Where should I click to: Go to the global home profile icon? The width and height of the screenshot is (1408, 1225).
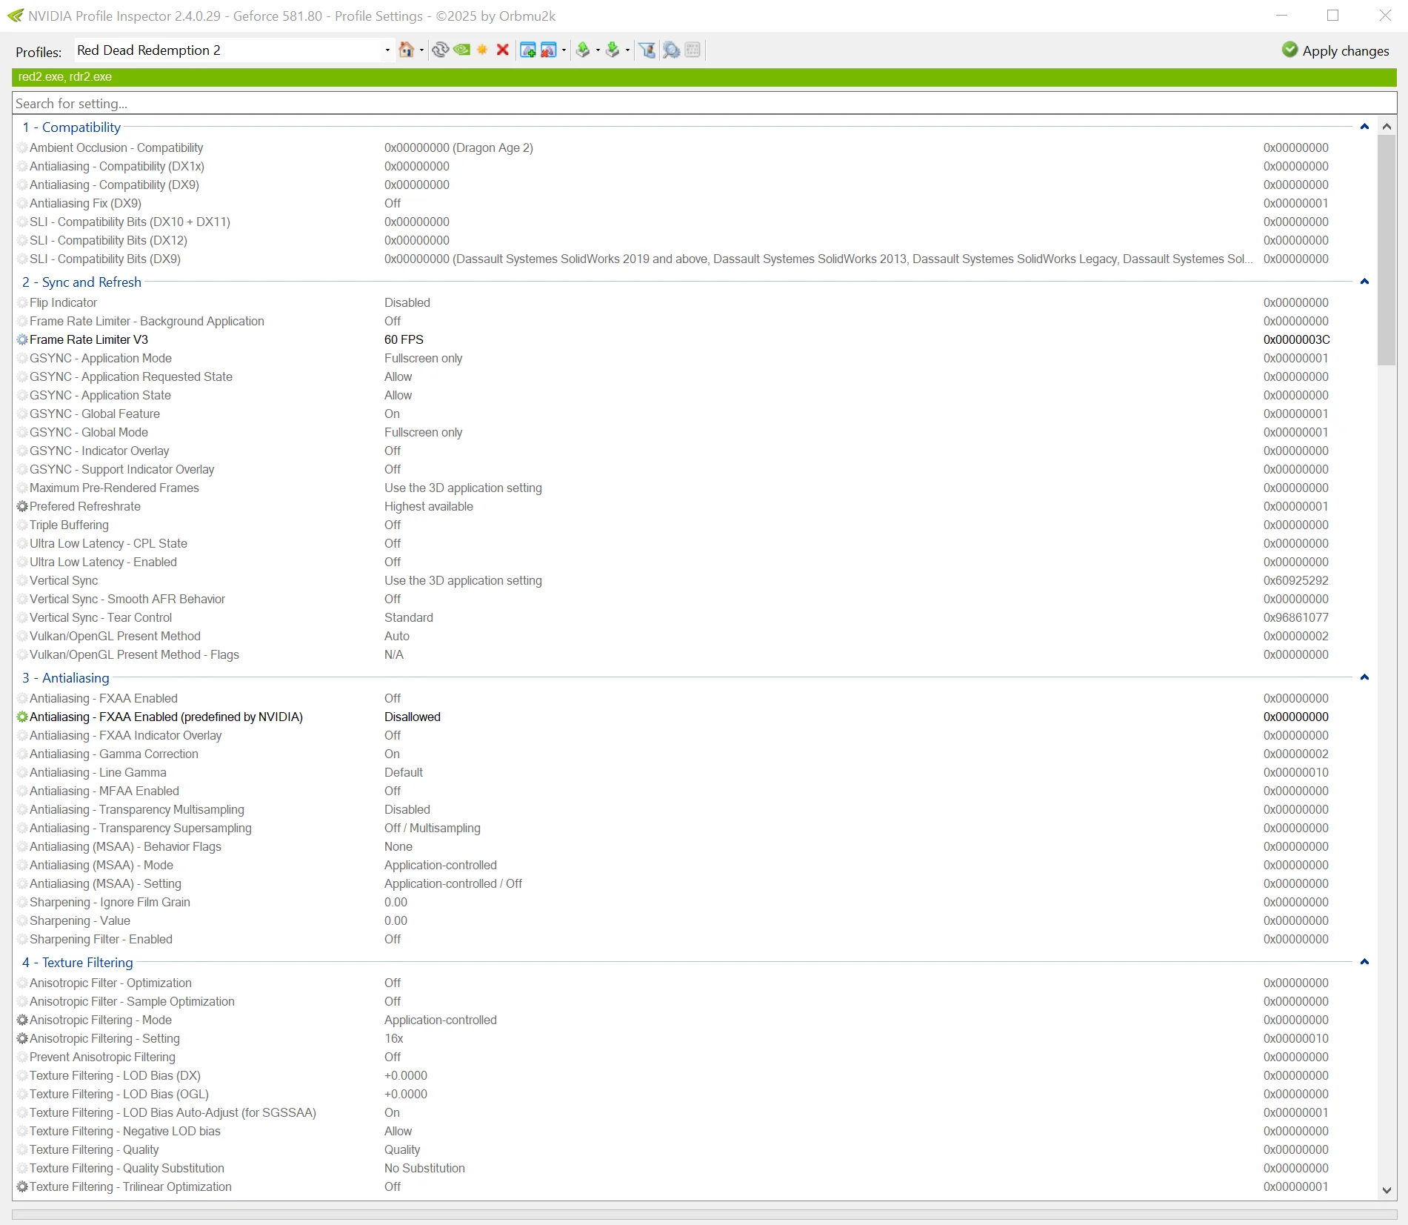[x=406, y=50]
